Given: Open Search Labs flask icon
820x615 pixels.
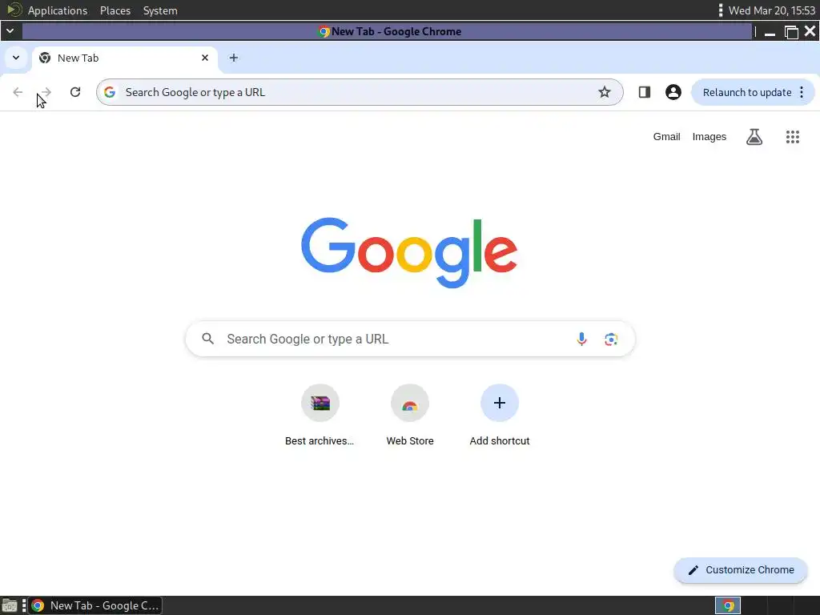Looking at the screenshot, I should 754,137.
